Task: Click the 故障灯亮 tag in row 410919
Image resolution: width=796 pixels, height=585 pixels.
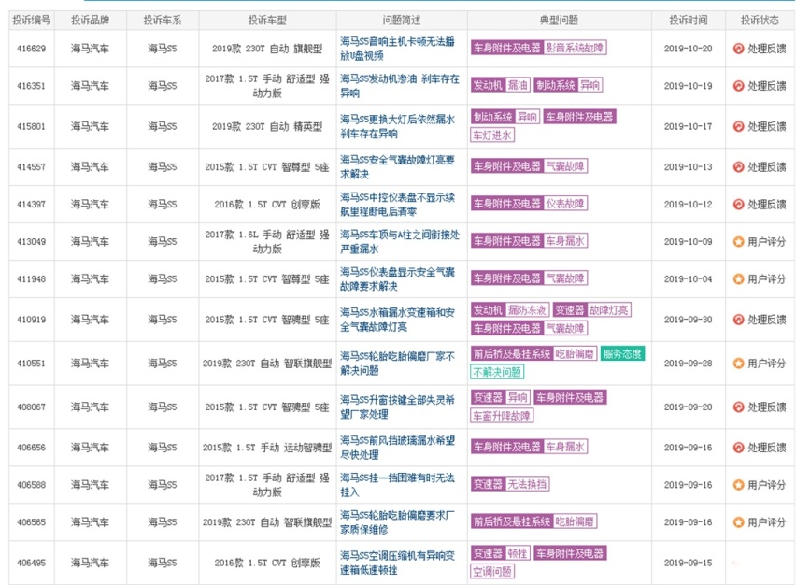Action: (x=608, y=309)
